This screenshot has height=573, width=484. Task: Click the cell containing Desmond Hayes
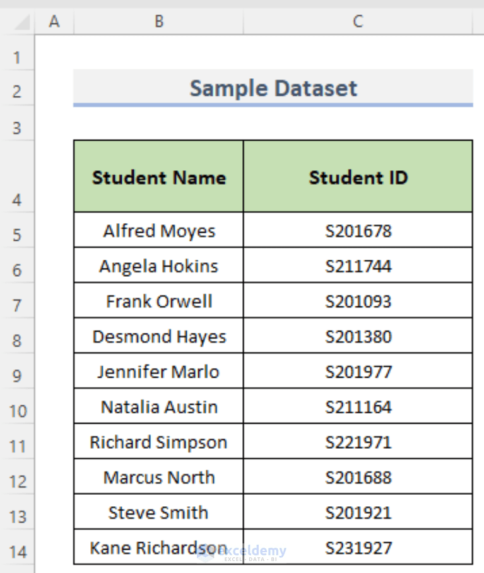(158, 336)
